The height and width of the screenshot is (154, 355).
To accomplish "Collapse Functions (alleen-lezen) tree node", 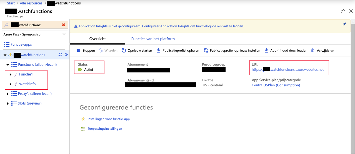I will click(8, 65).
